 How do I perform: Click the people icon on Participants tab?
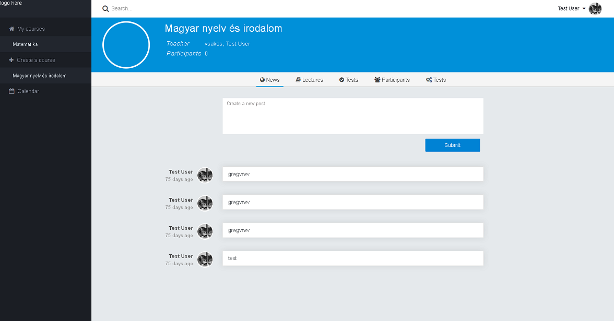tap(377, 80)
